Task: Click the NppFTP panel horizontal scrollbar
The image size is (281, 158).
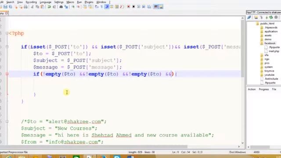Action: (260, 147)
